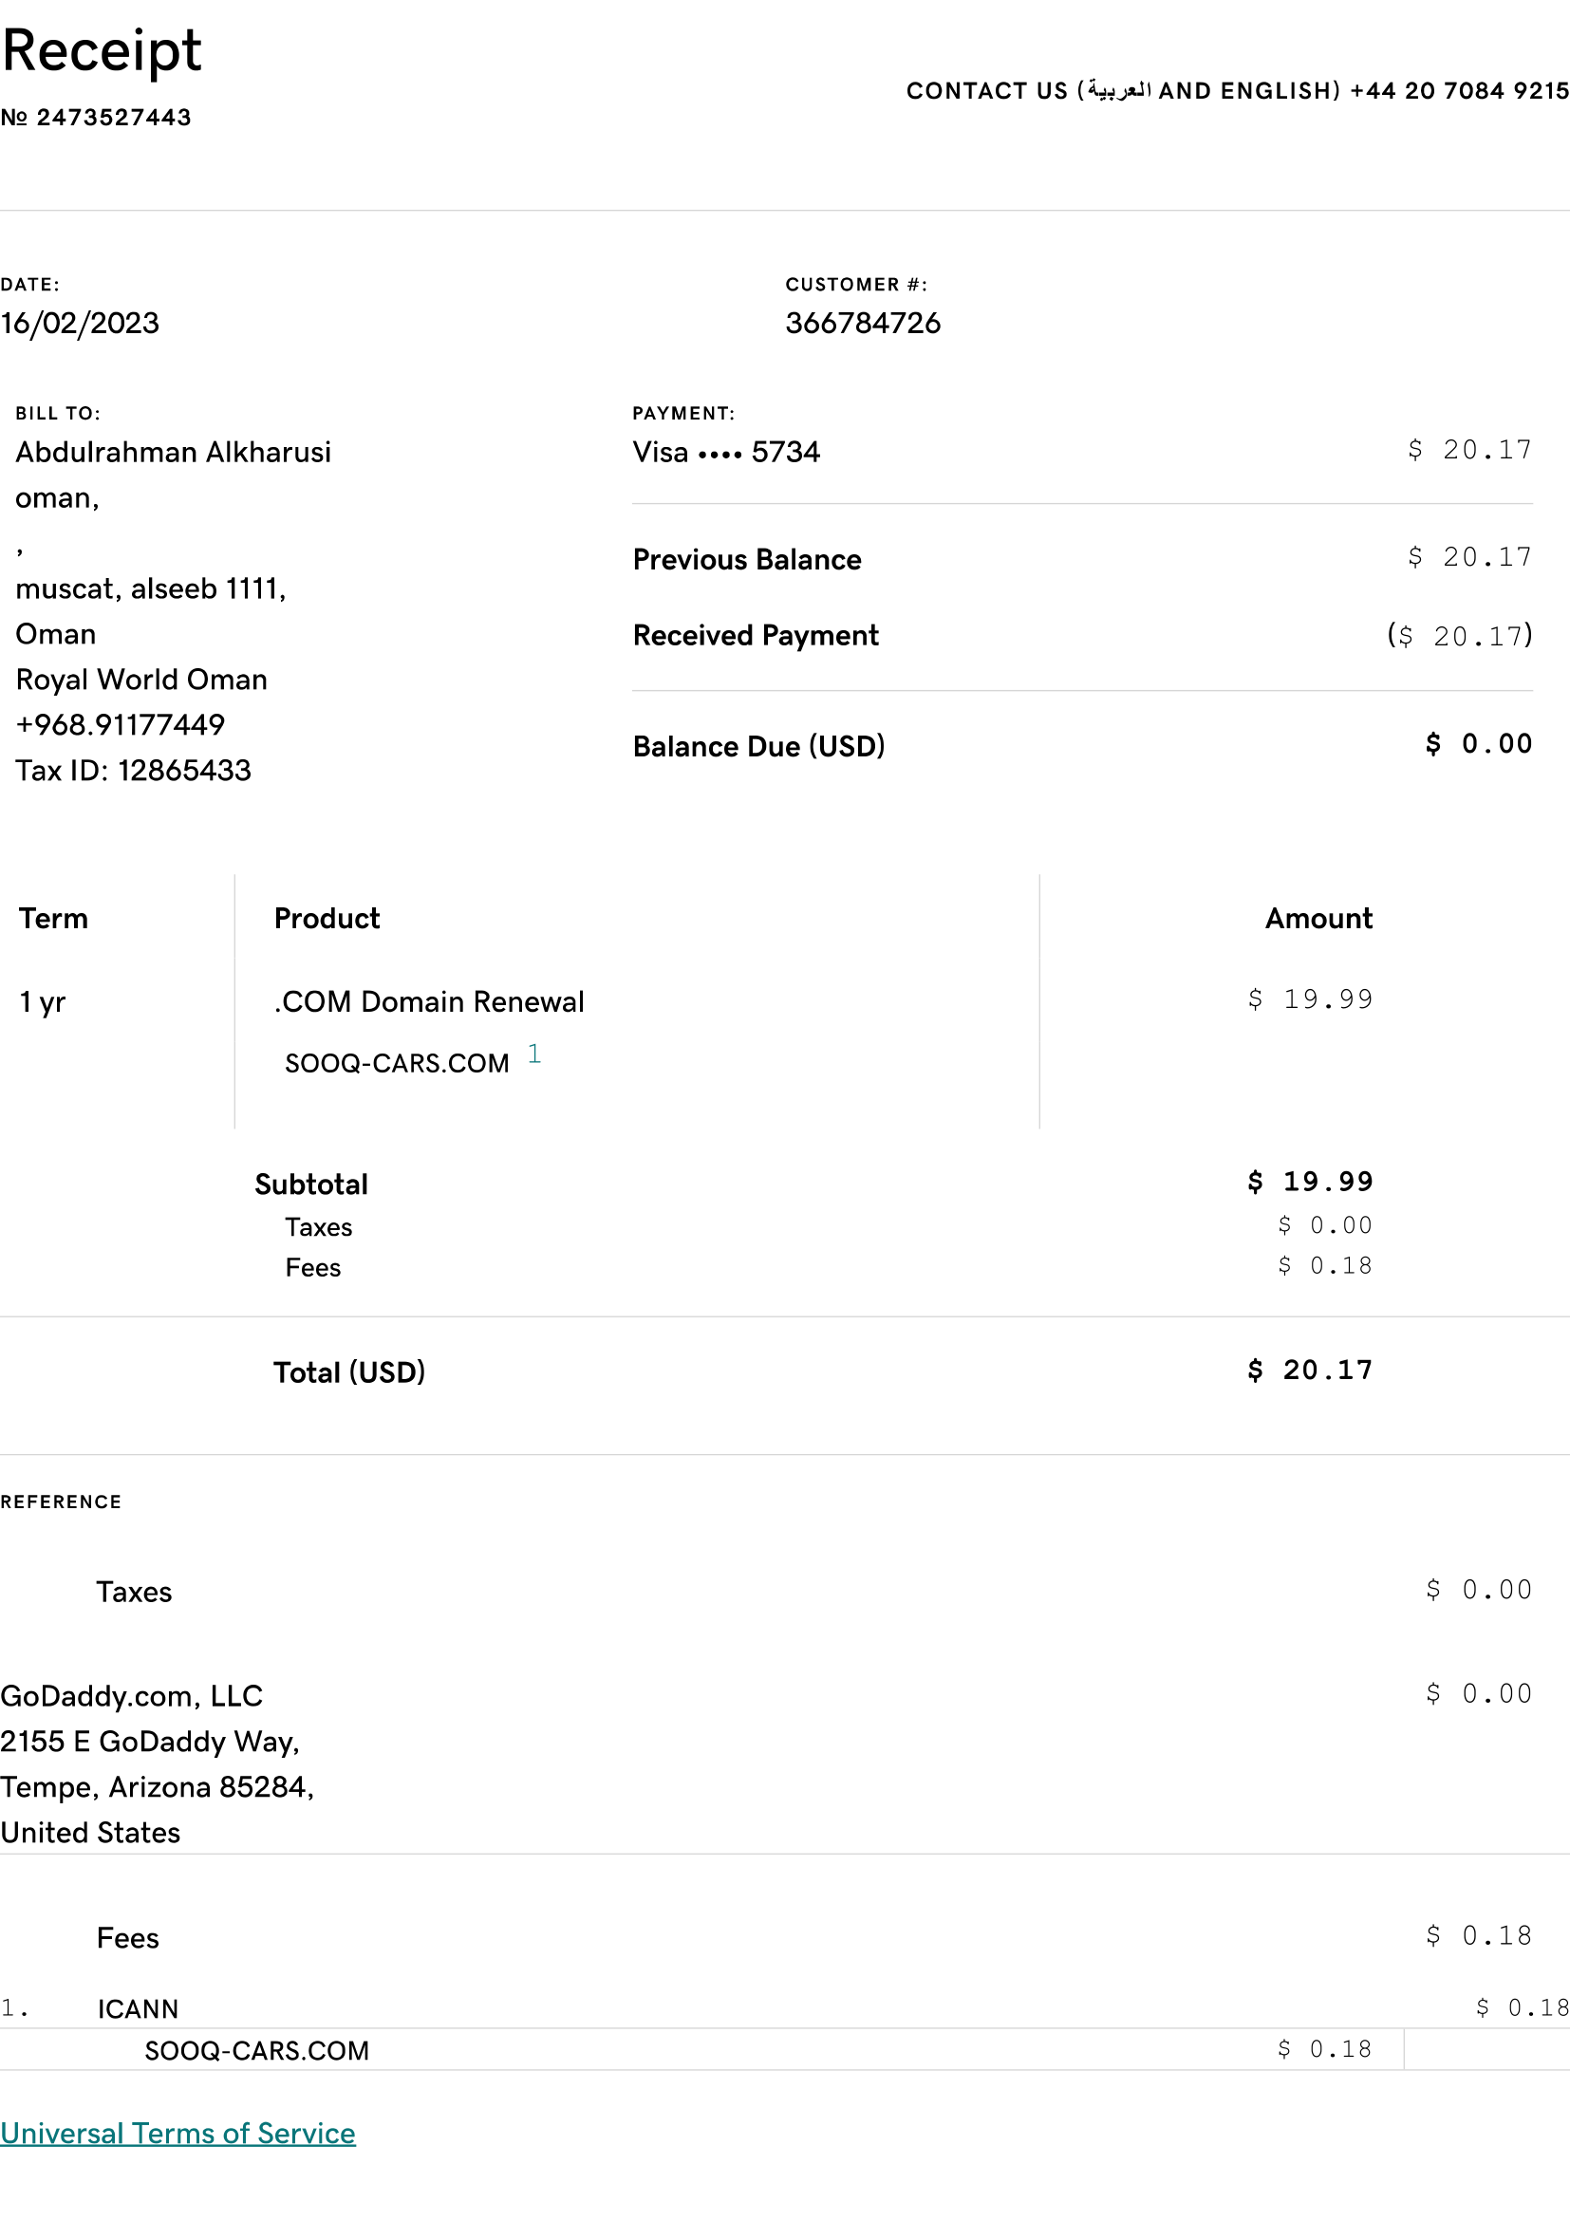Image resolution: width=1570 pixels, height=2220 pixels.
Task: Click the Amount column header
Action: (1318, 918)
